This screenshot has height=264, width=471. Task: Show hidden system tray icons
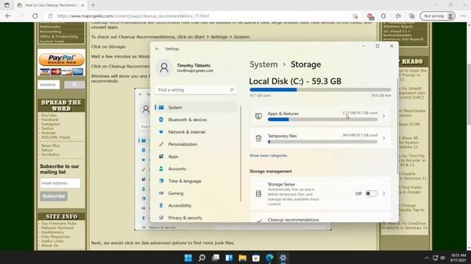pos(427,257)
